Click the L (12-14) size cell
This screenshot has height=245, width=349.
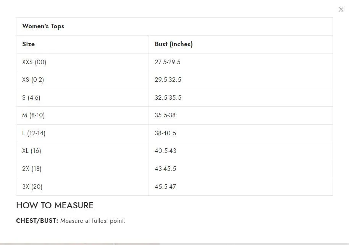pyautogui.click(x=34, y=133)
